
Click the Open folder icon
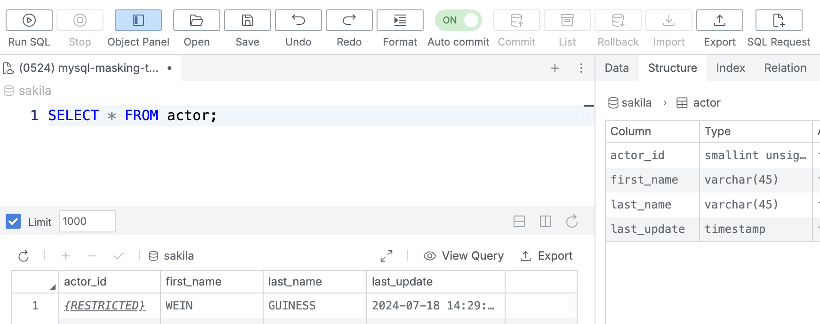click(196, 20)
